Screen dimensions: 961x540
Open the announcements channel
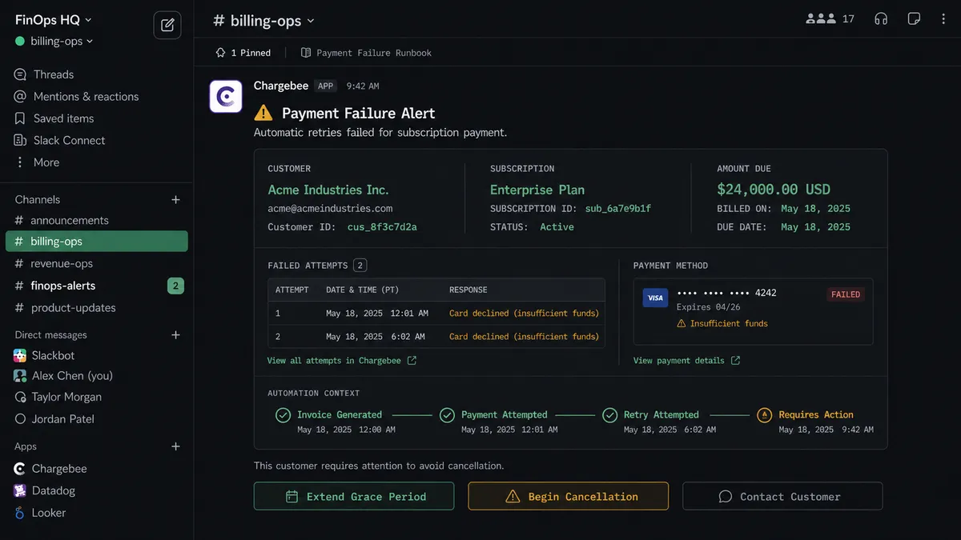pos(70,220)
